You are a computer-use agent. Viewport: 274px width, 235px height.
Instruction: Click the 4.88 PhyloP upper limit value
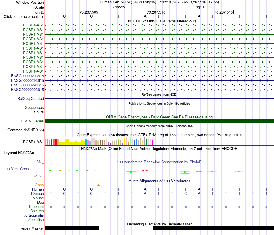[x=37, y=162]
